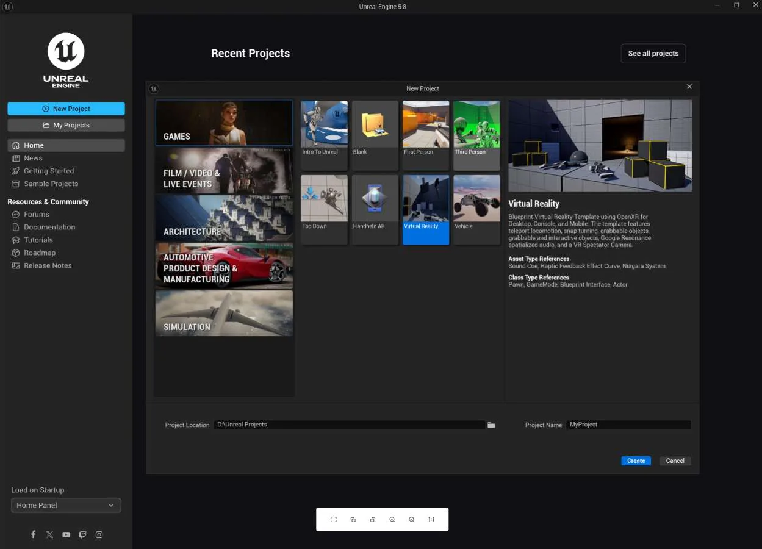The height and width of the screenshot is (549, 762).
Task: Click the New Project plus icon
Action: (x=46, y=109)
